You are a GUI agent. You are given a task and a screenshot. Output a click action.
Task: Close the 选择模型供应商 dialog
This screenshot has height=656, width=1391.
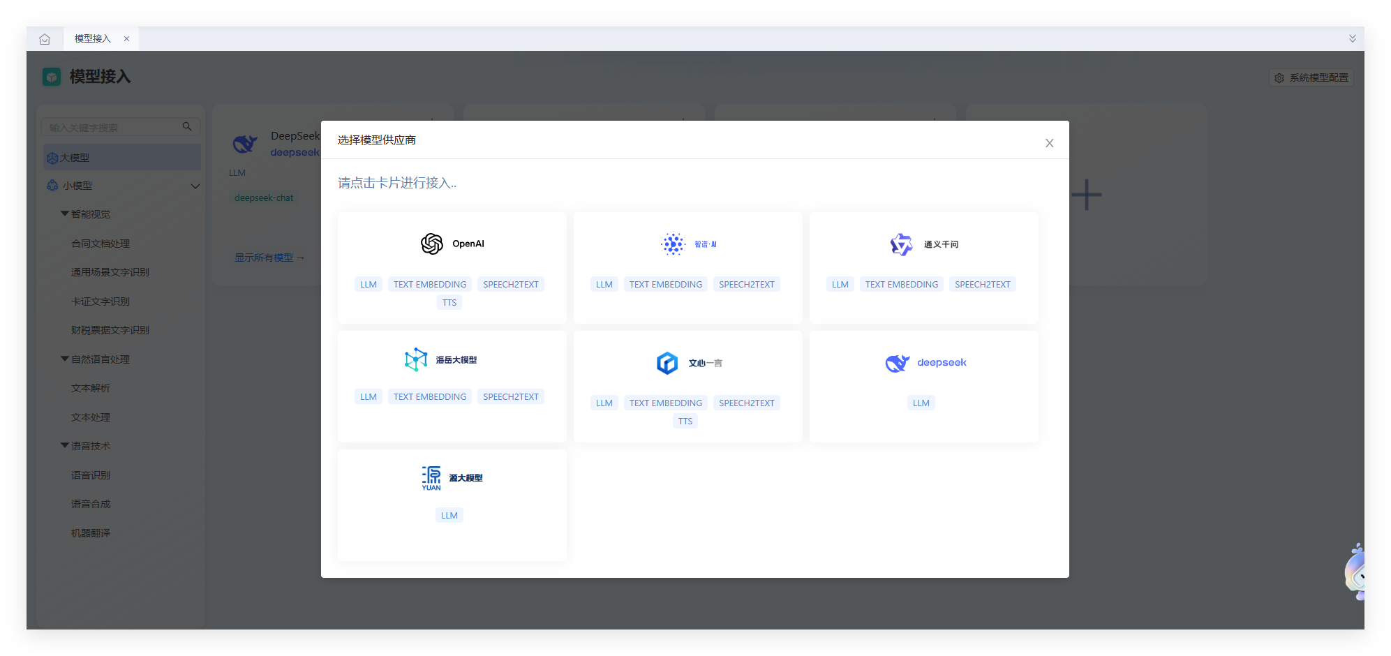coord(1049,143)
